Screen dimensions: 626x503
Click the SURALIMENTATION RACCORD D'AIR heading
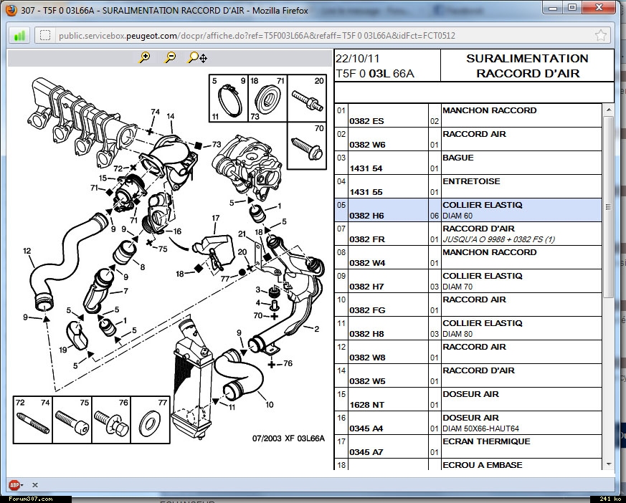[x=527, y=66]
